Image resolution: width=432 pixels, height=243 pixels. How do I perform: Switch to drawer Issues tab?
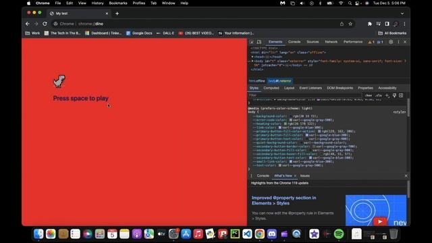click(304, 175)
